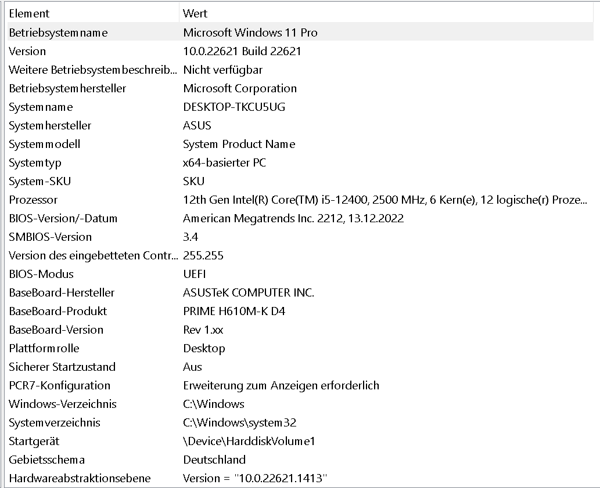Click the \Device\HarddiskVolume1 value
This screenshot has width=600, height=488.
coord(249,442)
